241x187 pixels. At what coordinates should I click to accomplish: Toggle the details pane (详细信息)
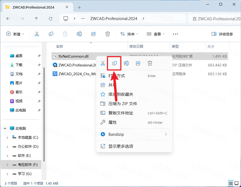pos(222,34)
